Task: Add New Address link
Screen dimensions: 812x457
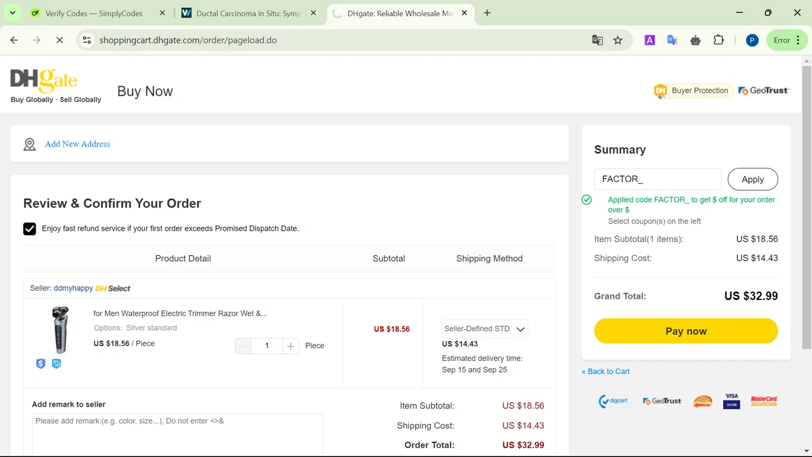Action: [77, 144]
